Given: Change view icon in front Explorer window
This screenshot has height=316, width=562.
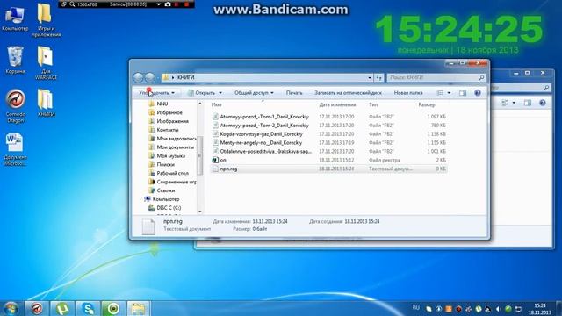Looking at the screenshot, I should [440, 93].
